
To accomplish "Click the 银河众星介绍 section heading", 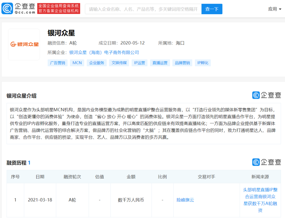I will point(21,96).
